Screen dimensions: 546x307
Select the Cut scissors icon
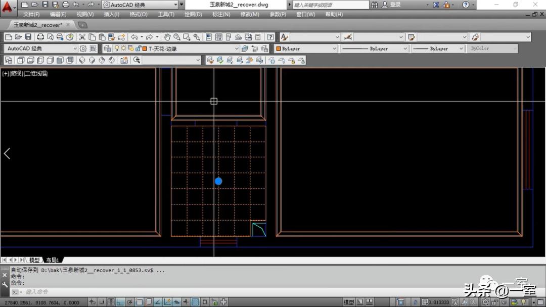82,37
